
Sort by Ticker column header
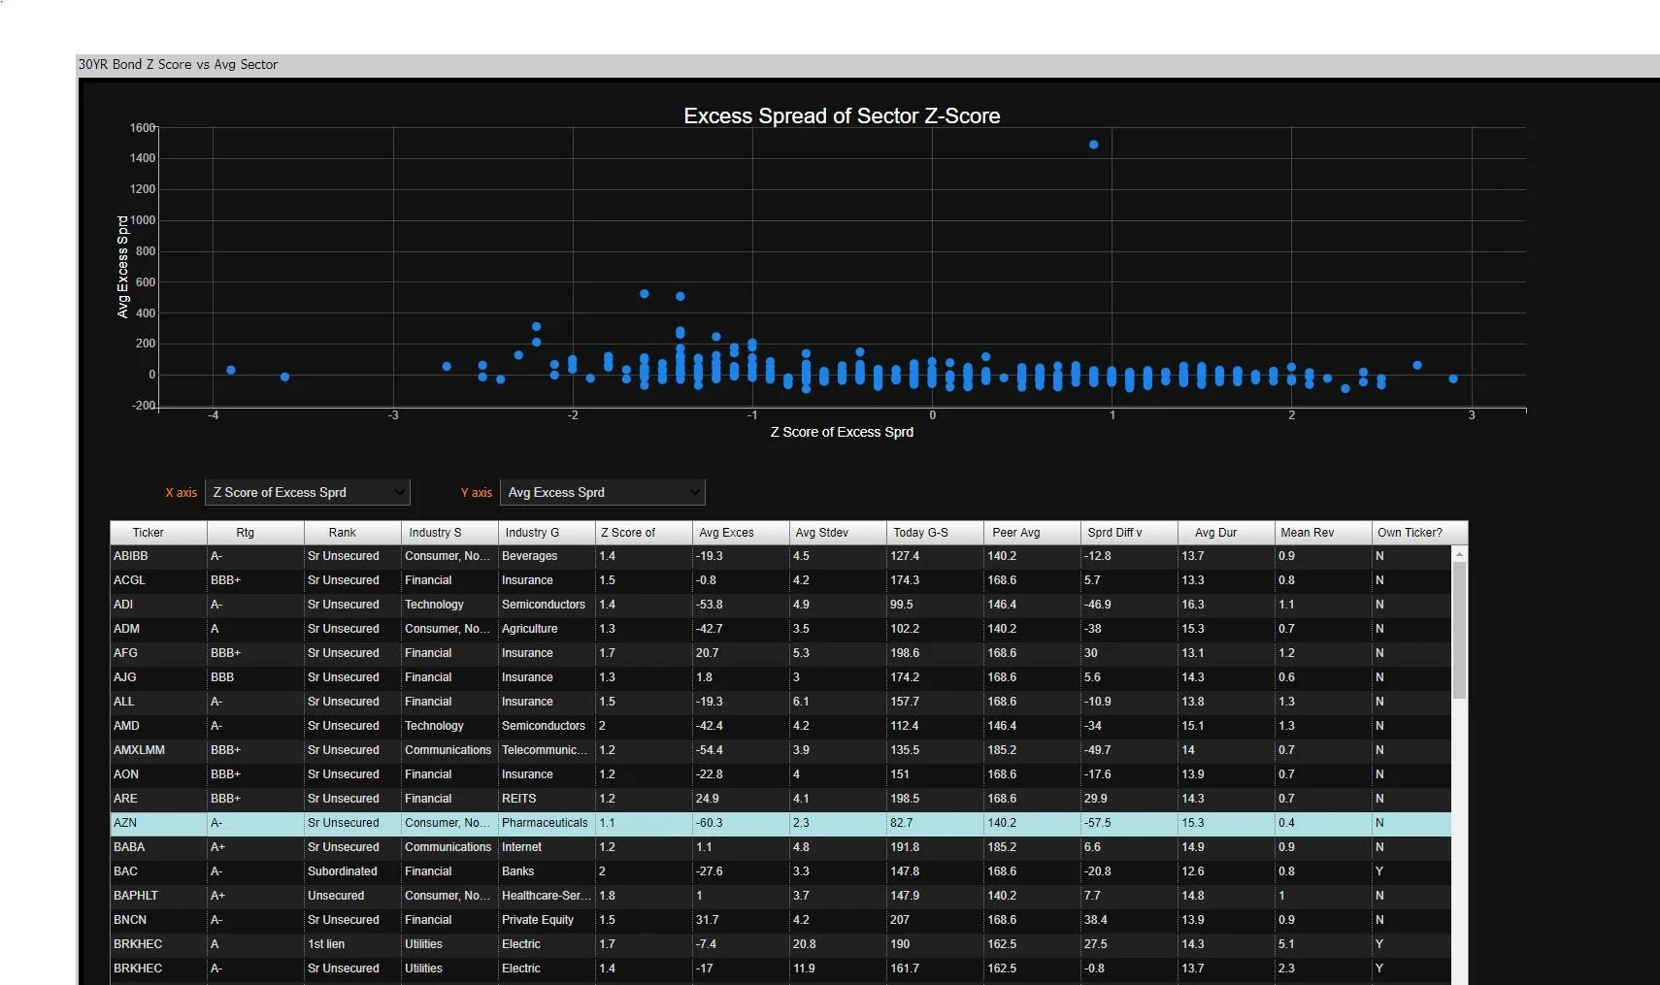tap(158, 533)
